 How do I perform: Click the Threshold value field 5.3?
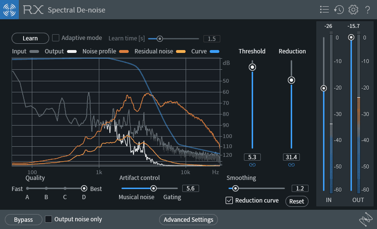coord(252,157)
